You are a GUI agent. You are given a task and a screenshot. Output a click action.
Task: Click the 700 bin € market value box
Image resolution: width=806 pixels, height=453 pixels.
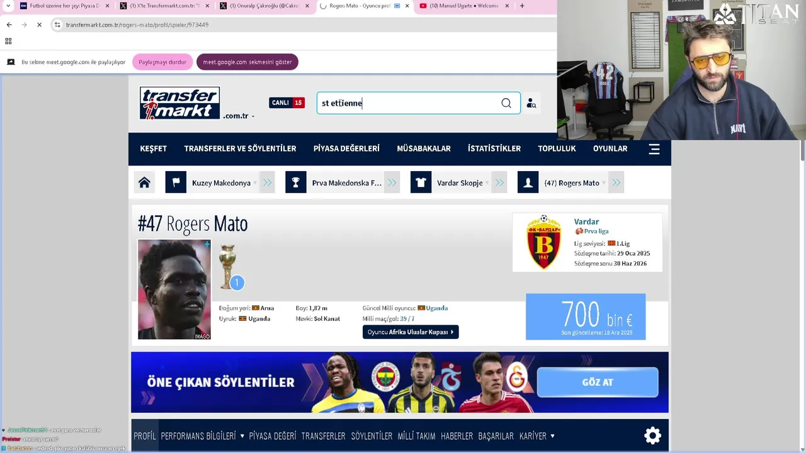586,316
